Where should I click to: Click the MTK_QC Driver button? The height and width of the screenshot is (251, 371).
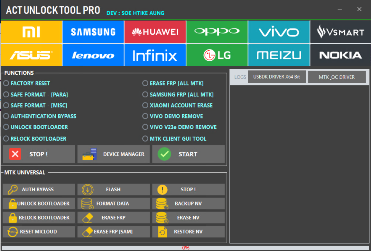[337, 77]
